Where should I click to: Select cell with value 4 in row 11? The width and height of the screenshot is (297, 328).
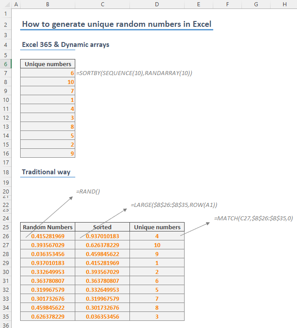[x=48, y=109]
